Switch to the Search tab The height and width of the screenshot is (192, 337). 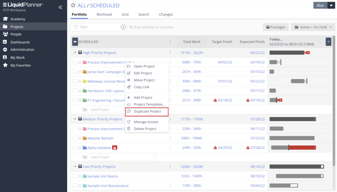point(144,14)
